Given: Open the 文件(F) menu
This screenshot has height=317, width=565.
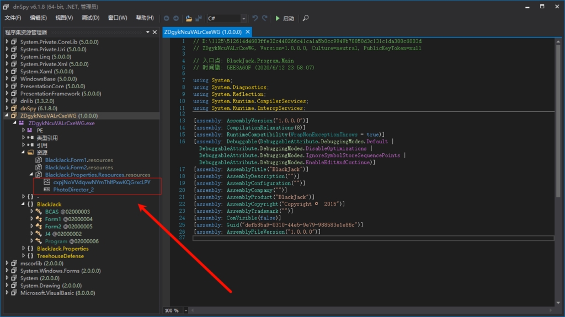Looking at the screenshot, I should (13, 18).
